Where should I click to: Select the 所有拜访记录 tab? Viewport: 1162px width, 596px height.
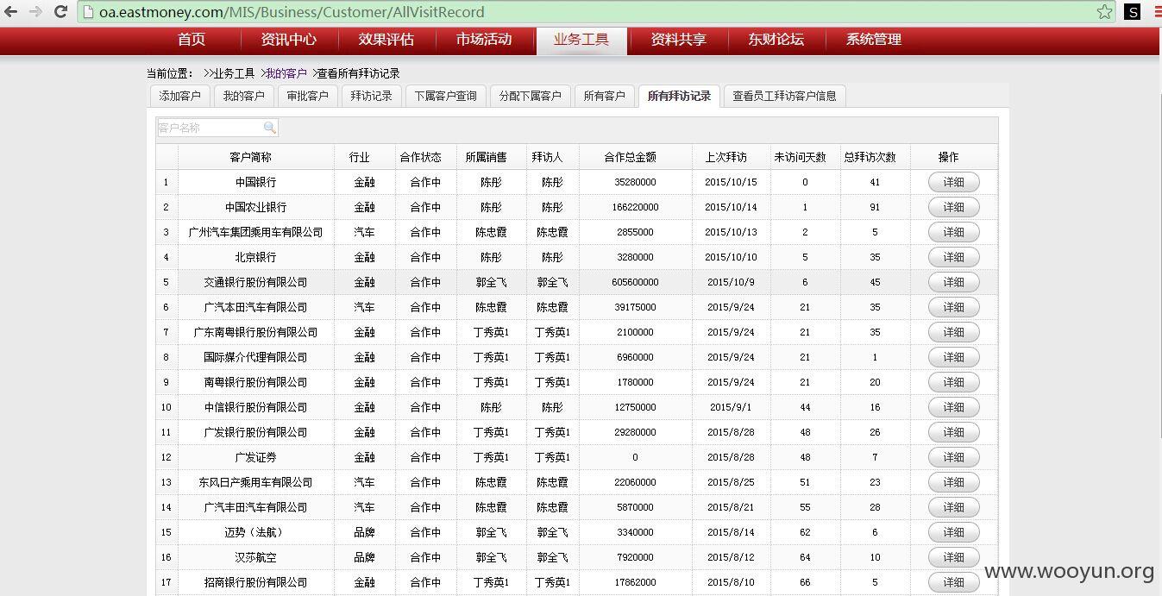tap(679, 96)
